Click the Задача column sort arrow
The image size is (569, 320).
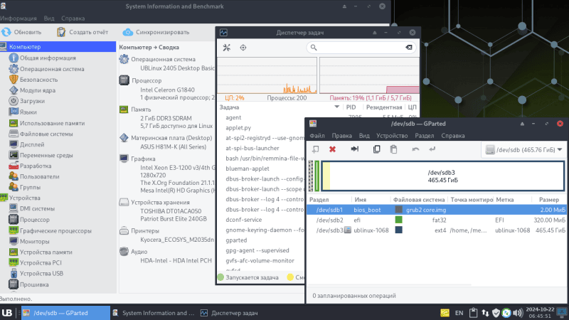tap(337, 107)
